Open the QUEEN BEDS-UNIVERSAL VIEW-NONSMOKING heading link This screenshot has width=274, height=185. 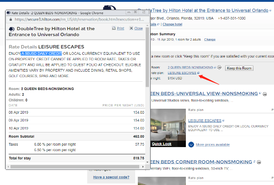pyautogui.click(x=204, y=94)
